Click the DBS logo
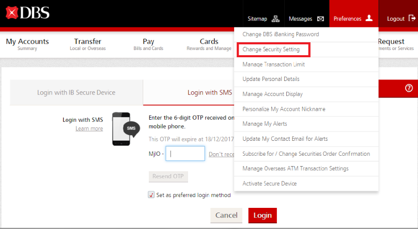The height and width of the screenshot is (229, 418). pos(28,13)
